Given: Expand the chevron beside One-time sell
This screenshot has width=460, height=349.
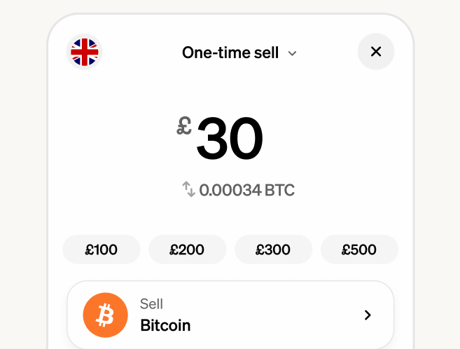Looking at the screenshot, I should click(293, 53).
